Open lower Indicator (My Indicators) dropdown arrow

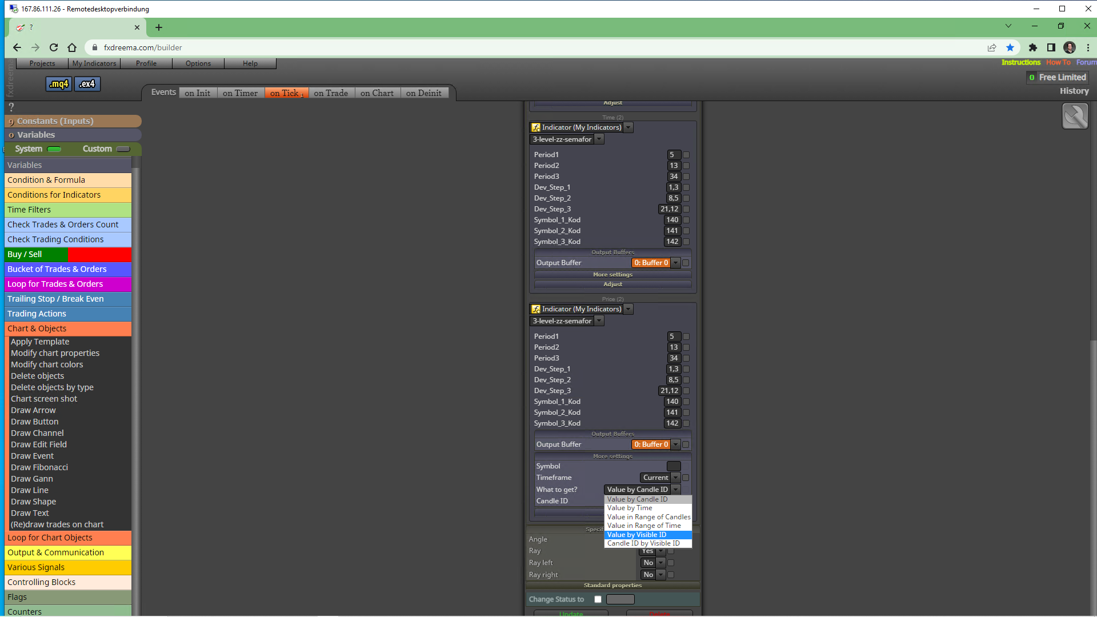pos(628,309)
